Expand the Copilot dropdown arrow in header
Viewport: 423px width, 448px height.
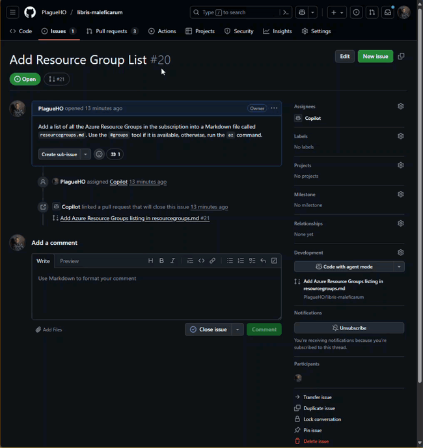click(x=313, y=12)
